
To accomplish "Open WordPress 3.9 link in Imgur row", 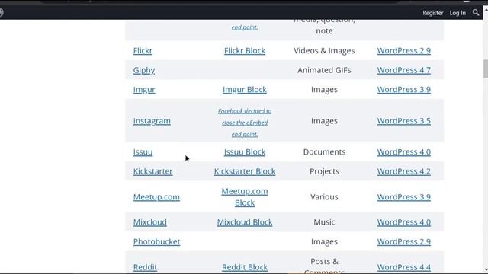I will click(x=404, y=90).
